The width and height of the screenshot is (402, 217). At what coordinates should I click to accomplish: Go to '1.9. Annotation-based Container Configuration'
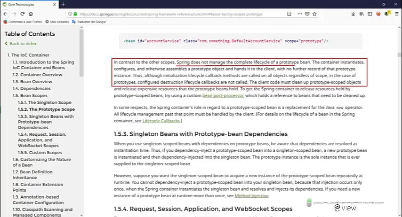pos(38,200)
